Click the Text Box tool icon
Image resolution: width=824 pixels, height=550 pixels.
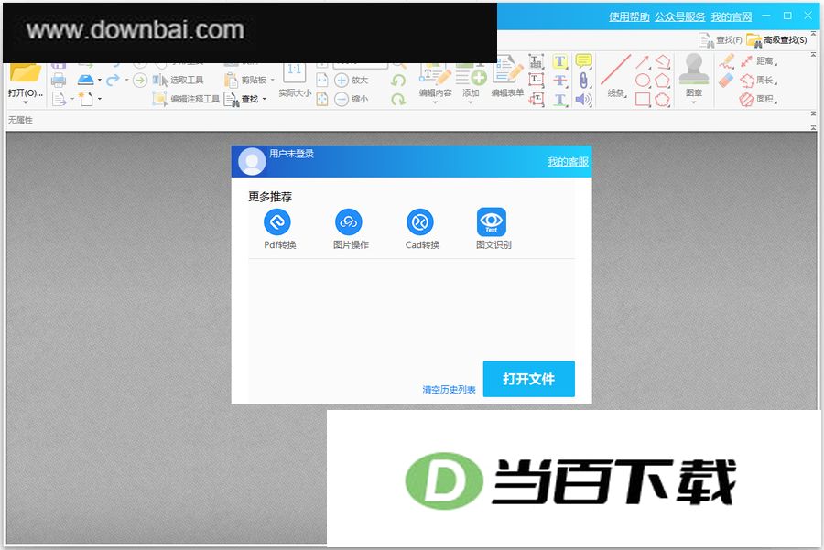[536, 81]
